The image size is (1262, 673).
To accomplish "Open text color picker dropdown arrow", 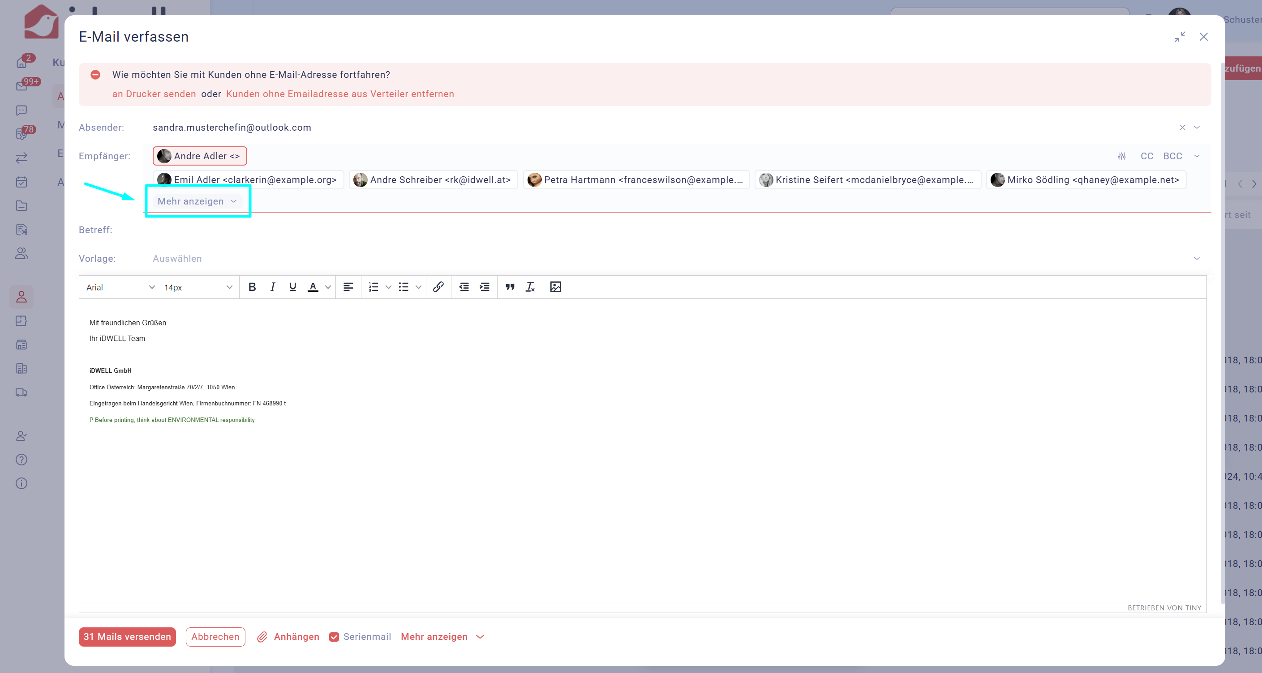I will click(328, 287).
